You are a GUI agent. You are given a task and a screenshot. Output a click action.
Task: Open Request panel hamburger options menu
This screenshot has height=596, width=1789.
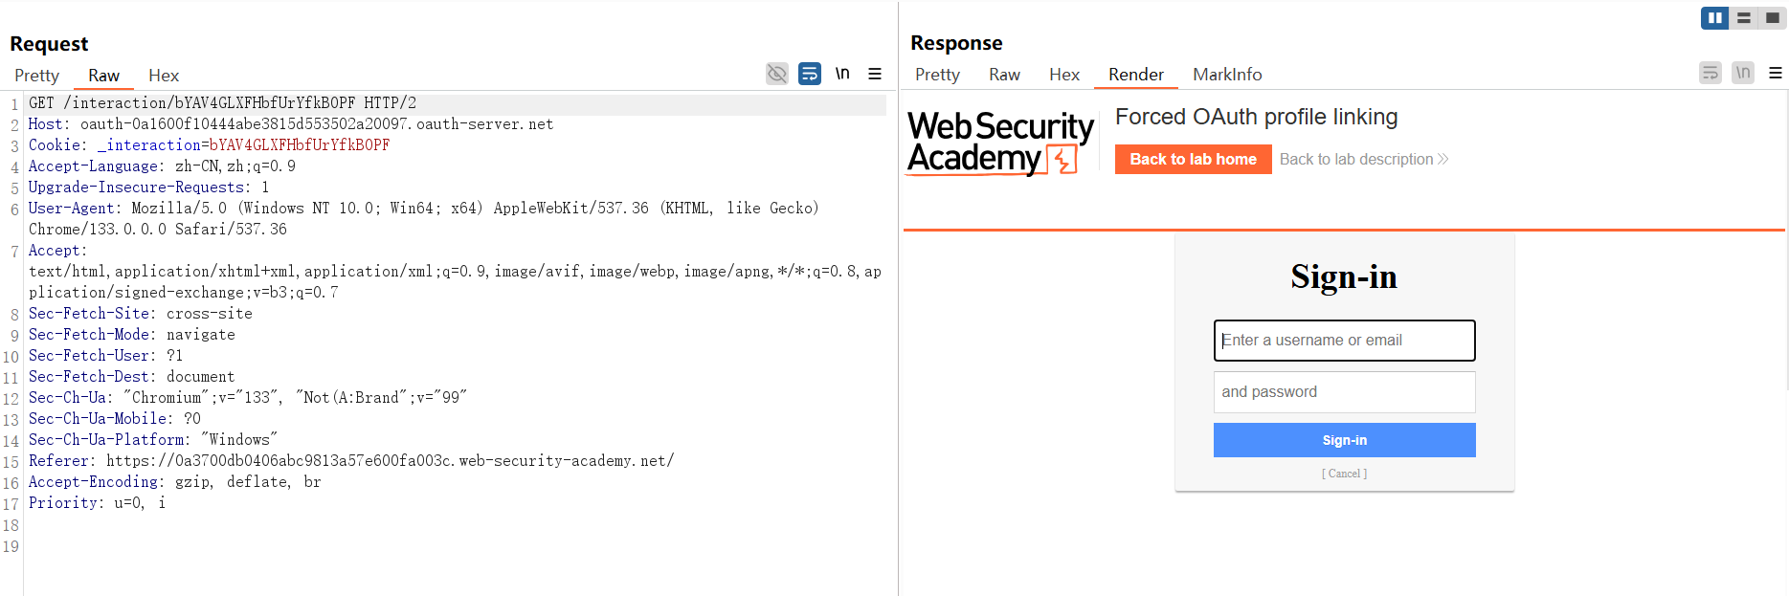click(x=875, y=74)
